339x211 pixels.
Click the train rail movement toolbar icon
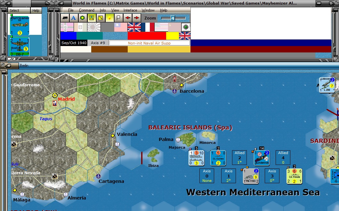pos(65,18)
